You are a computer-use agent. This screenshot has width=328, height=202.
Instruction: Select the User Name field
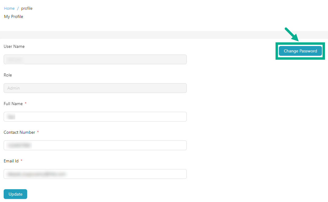coord(95,59)
